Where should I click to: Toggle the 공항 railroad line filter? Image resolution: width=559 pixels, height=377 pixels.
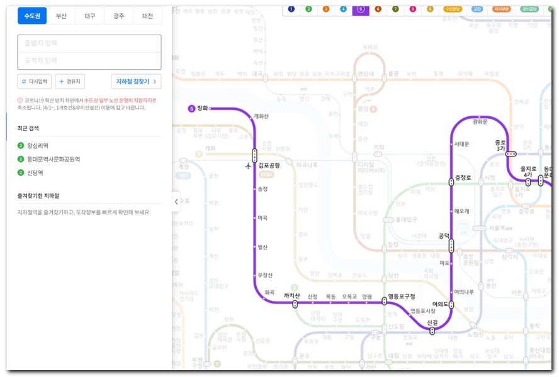click(477, 9)
